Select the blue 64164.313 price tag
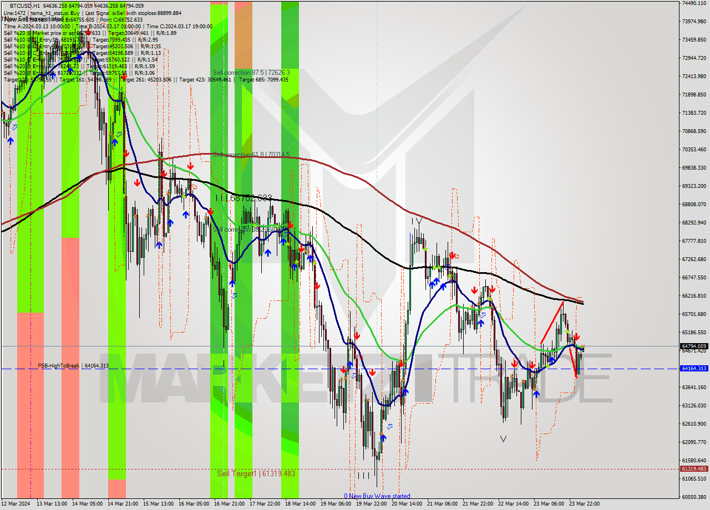 pyautogui.click(x=693, y=368)
